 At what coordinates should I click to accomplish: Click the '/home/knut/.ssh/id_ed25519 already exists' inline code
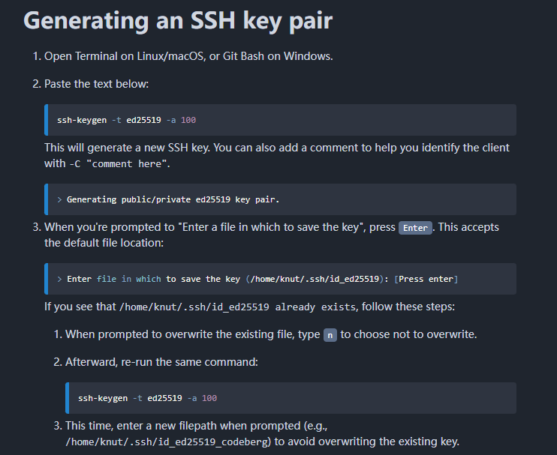click(x=238, y=307)
